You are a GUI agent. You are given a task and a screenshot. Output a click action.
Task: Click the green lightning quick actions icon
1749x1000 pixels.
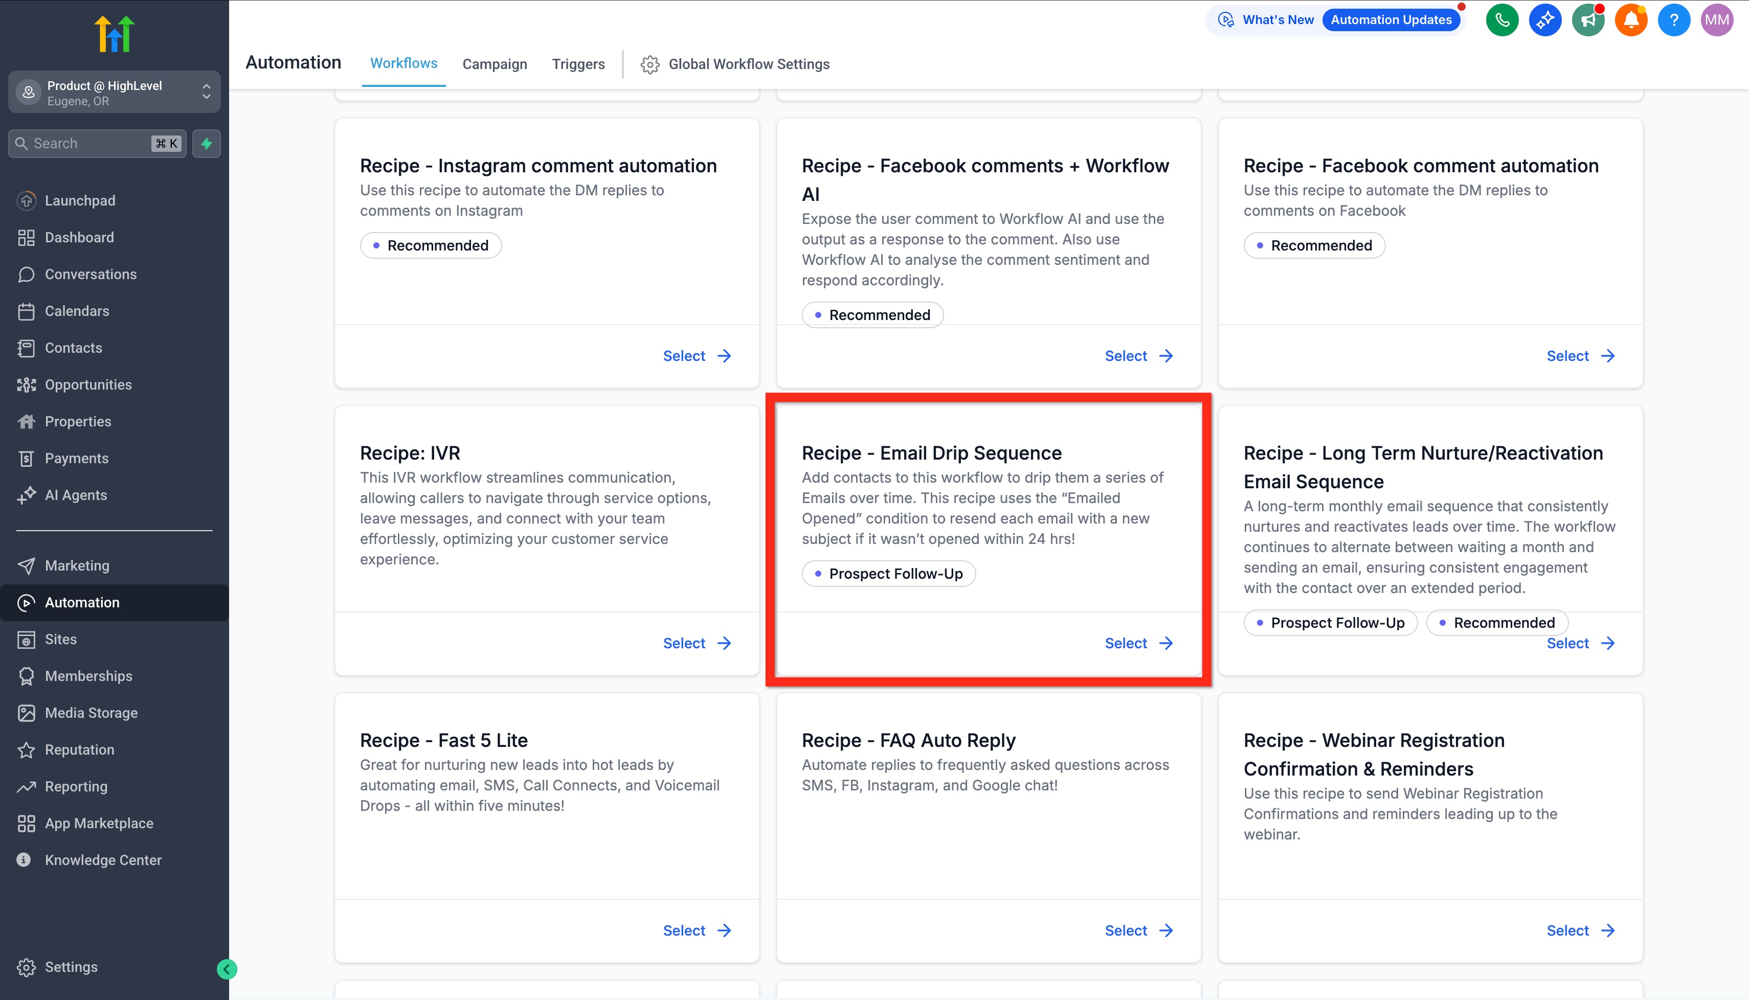[206, 144]
